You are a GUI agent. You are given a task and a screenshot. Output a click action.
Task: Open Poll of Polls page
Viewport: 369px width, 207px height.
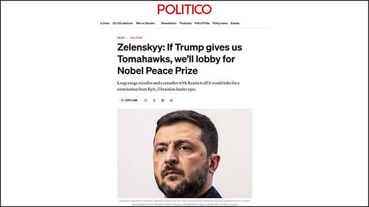(202, 23)
